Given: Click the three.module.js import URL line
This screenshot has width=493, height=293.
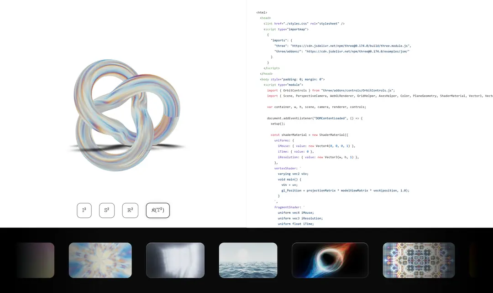Looking at the screenshot, I should point(343,46).
